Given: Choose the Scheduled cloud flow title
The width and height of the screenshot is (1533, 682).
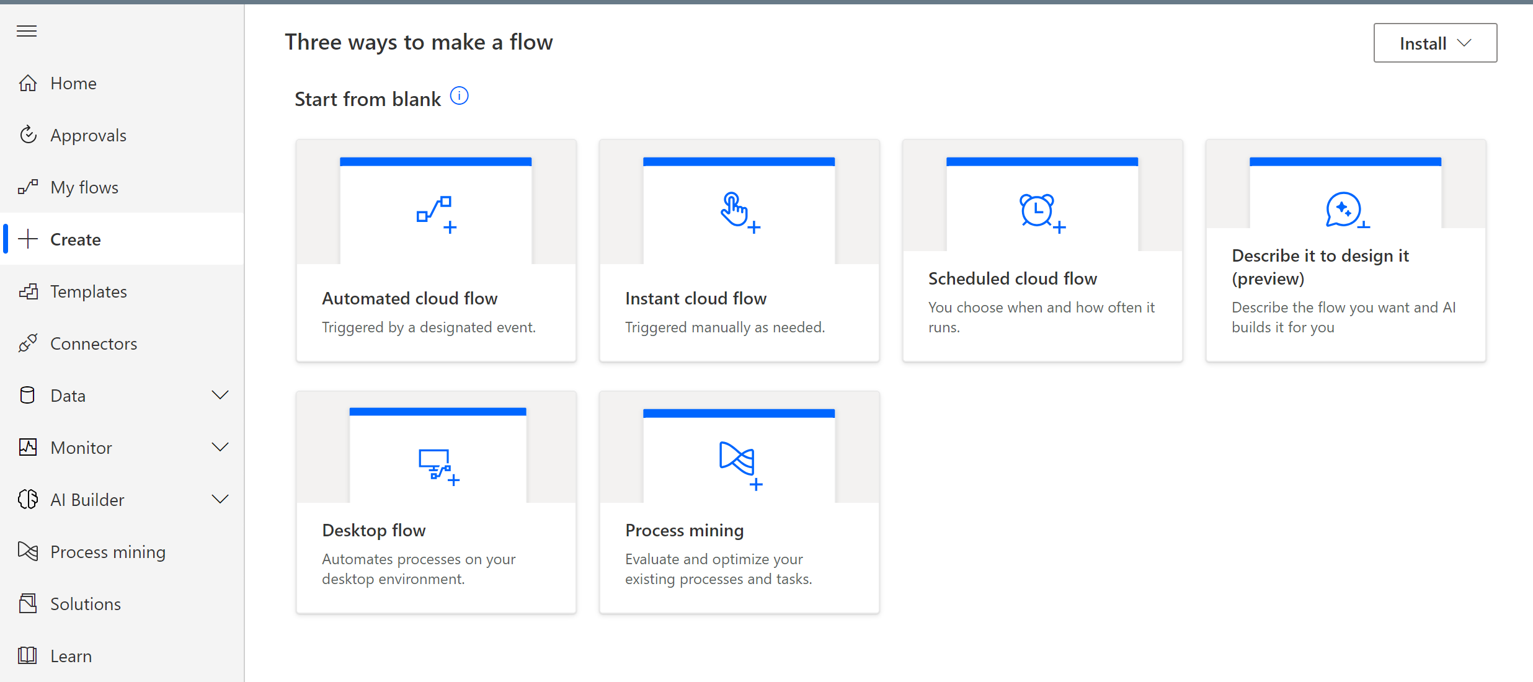Looking at the screenshot, I should coord(1013,279).
